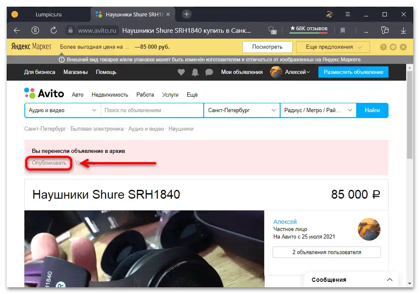Open Аудио и видео breadcrumb
The height and width of the screenshot is (294, 420).
coord(146,129)
